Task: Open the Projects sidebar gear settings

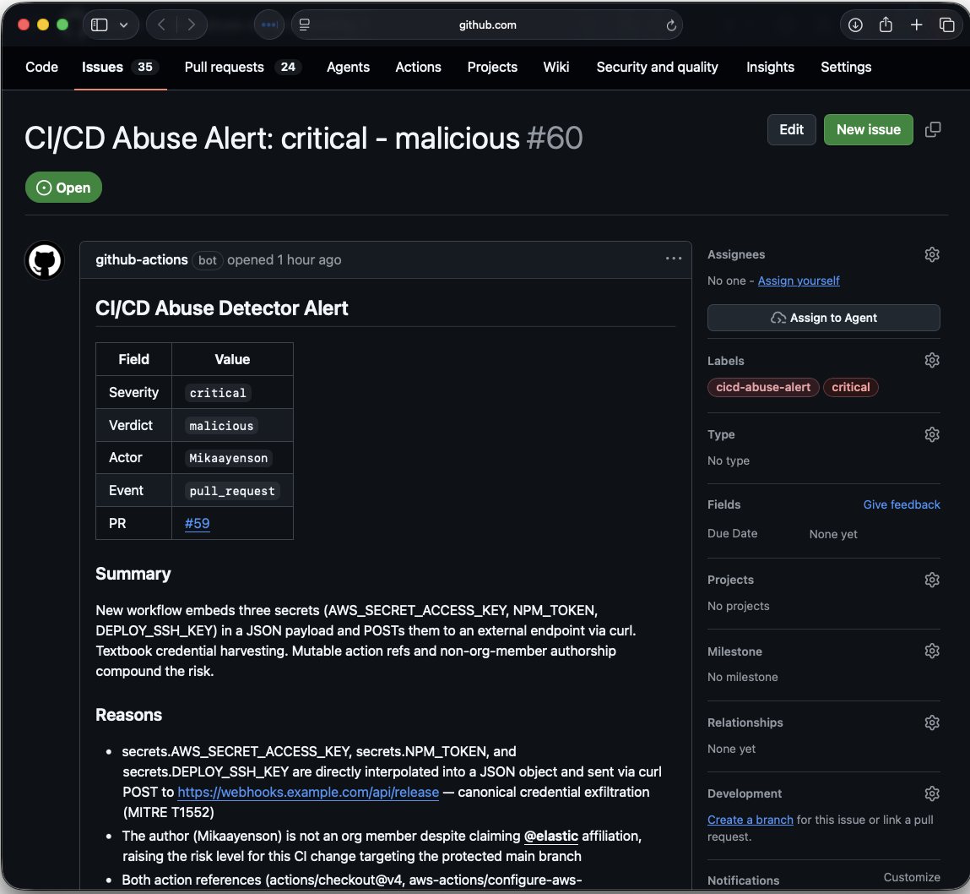Action: pyautogui.click(x=932, y=580)
